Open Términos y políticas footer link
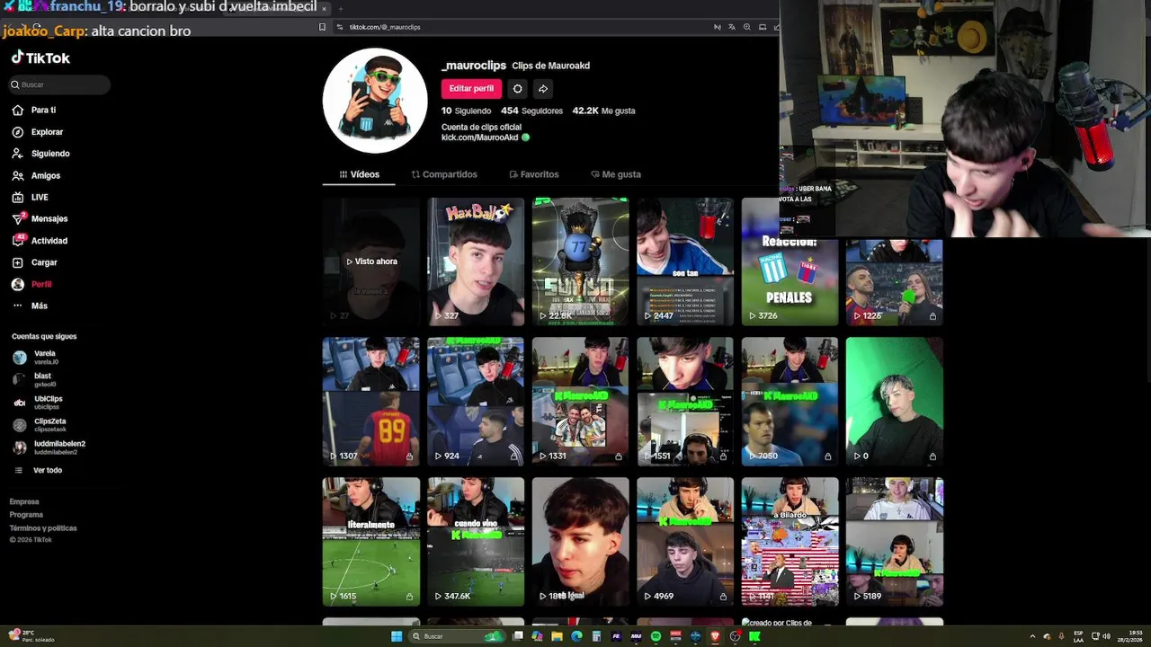Image resolution: width=1151 pixels, height=647 pixels. 43,528
